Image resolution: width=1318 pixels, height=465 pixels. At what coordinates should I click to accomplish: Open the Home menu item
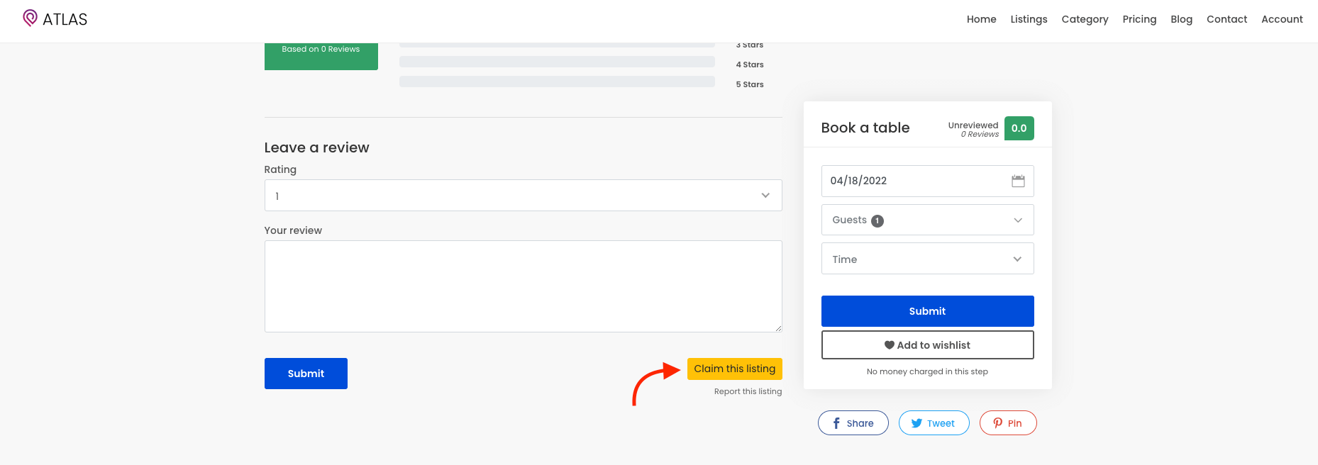coord(981,19)
